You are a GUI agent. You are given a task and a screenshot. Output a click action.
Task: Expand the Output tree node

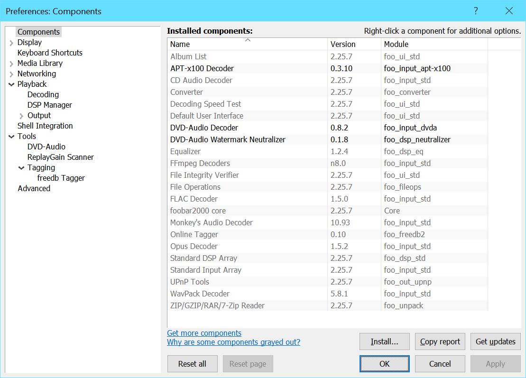[x=21, y=116]
